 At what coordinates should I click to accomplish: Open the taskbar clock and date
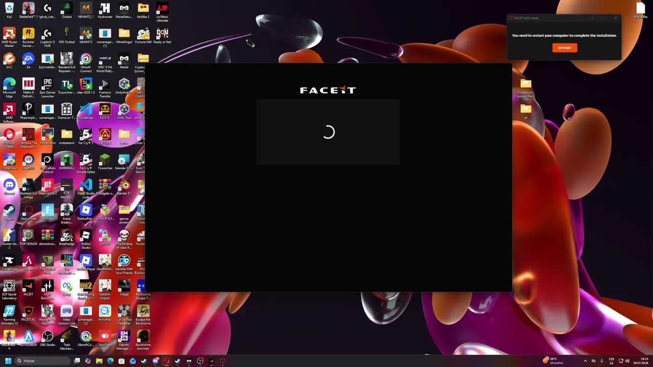[640, 361]
